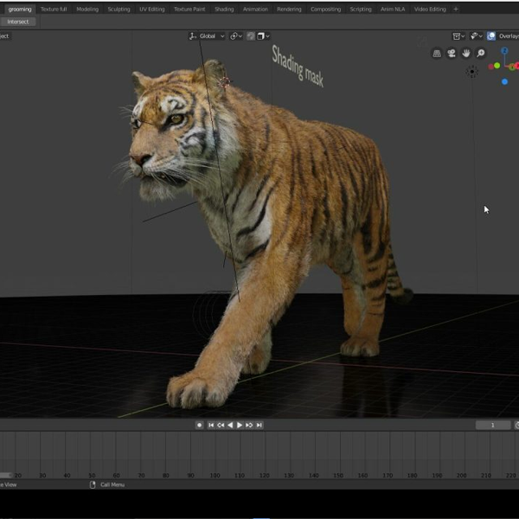Click the pan view hand icon

[466, 54]
